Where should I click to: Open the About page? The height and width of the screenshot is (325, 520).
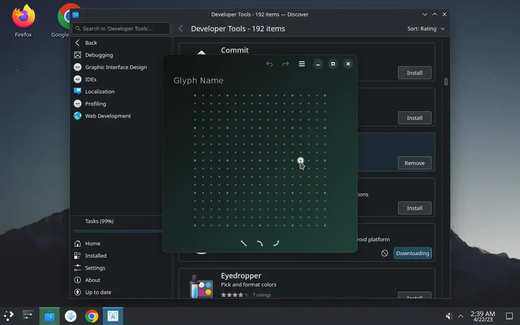pos(121,280)
